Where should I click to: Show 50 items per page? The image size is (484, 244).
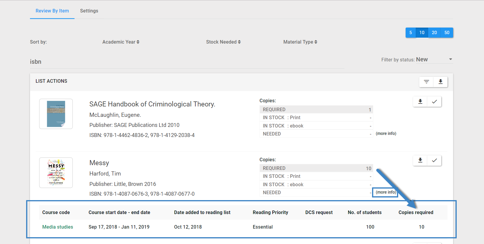pyautogui.click(x=447, y=33)
